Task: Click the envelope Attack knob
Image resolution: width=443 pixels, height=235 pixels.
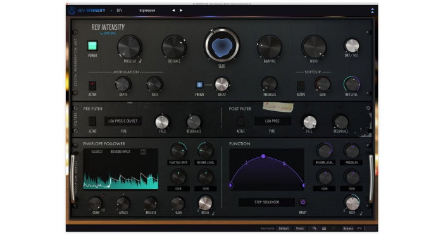Action: [x=123, y=203]
